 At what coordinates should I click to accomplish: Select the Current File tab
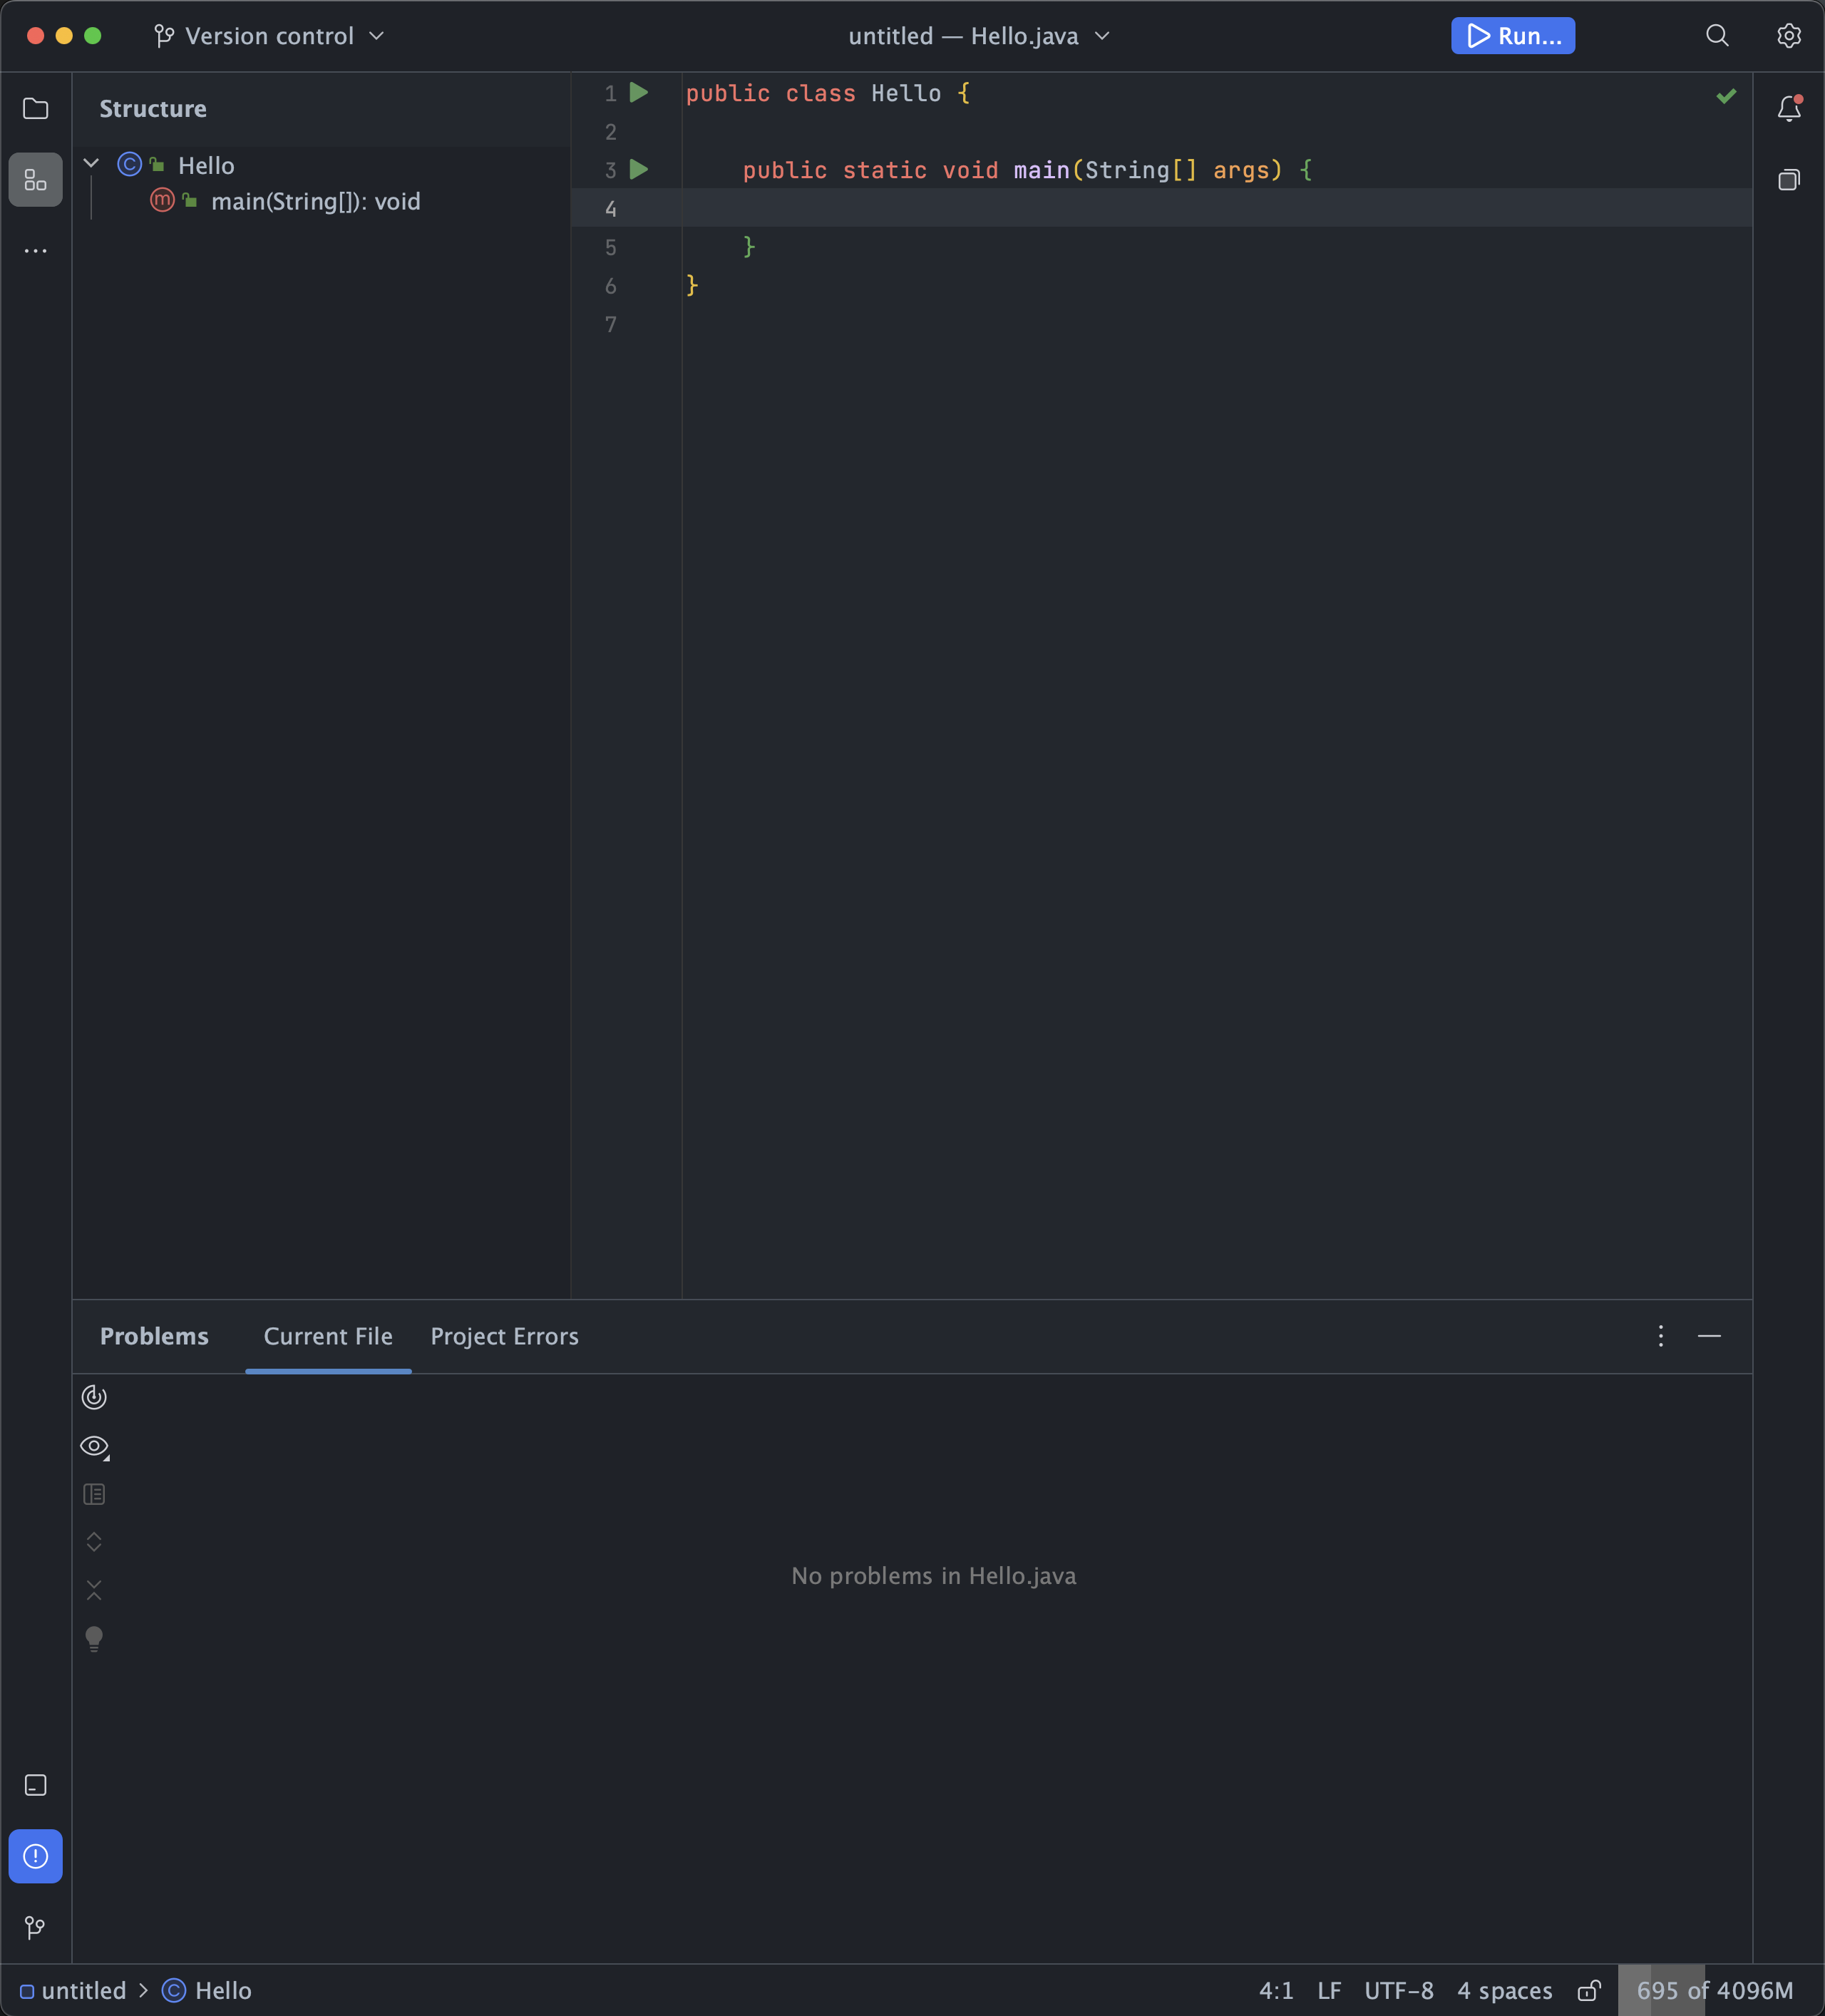point(328,1336)
